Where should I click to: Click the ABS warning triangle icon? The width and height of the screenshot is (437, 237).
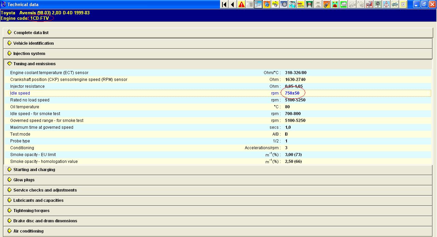(x=386, y=4)
